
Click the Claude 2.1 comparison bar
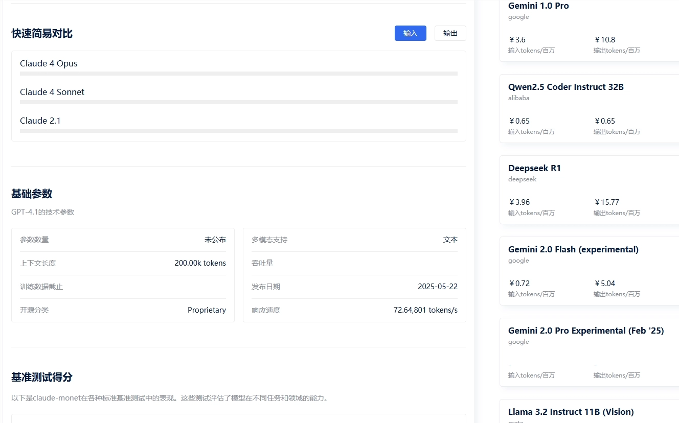[239, 131]
